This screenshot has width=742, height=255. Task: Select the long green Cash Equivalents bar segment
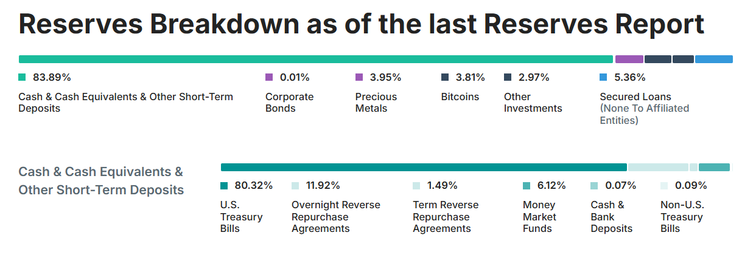[315, 59]
